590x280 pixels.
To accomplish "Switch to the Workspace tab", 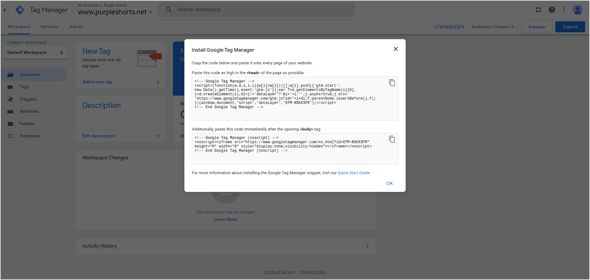I will point(19,27).
